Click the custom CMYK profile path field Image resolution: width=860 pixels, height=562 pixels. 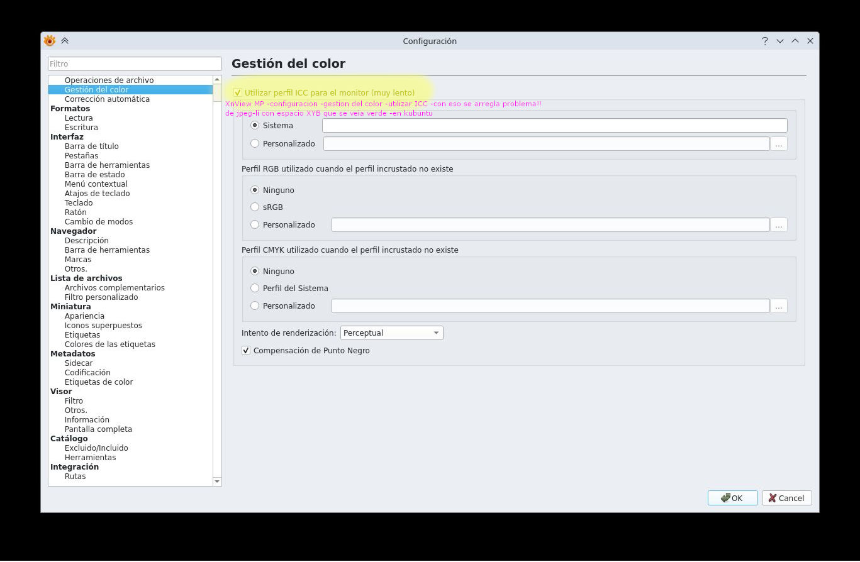tap(550, 306)
